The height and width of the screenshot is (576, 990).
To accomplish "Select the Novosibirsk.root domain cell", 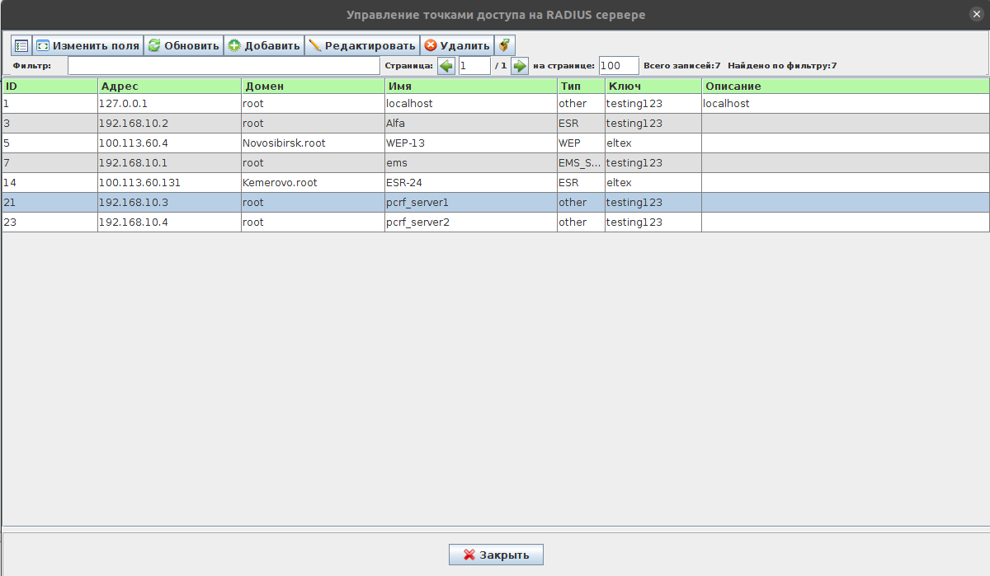I will (313, 143).
